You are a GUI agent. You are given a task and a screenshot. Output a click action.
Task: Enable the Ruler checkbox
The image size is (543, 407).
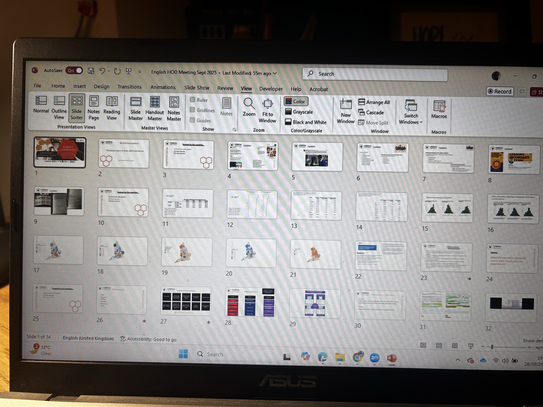pos(192,100)
